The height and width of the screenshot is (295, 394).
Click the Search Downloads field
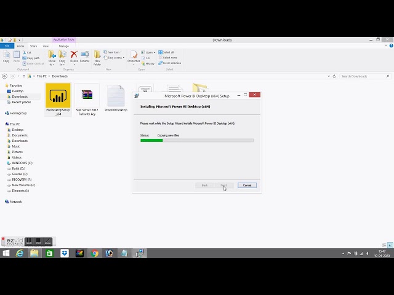(364, 76)
